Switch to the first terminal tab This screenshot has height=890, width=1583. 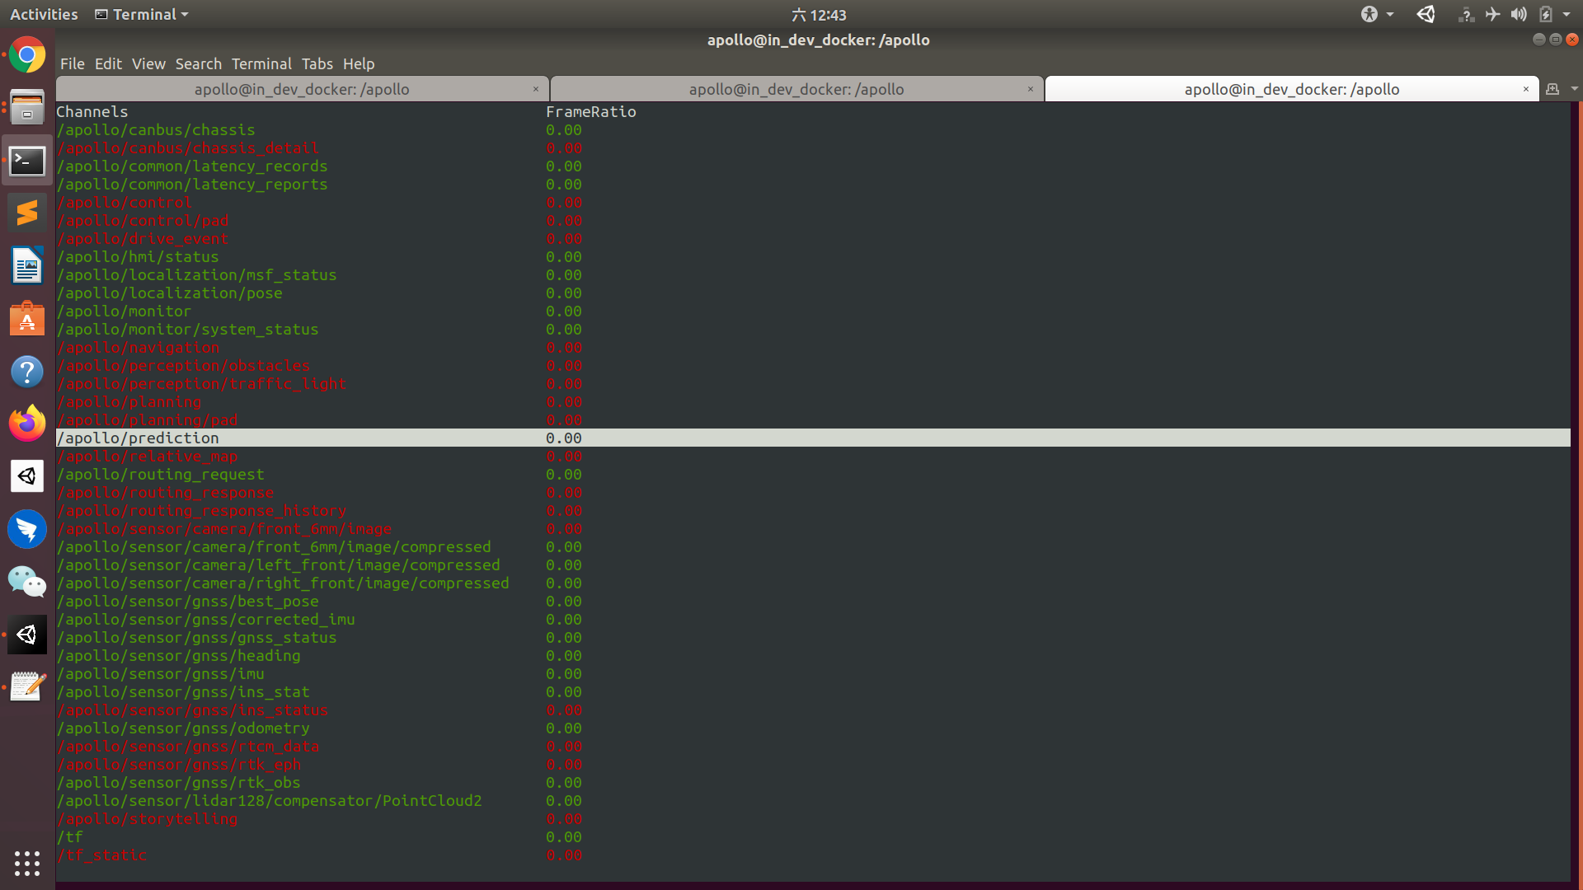(302, 89)
